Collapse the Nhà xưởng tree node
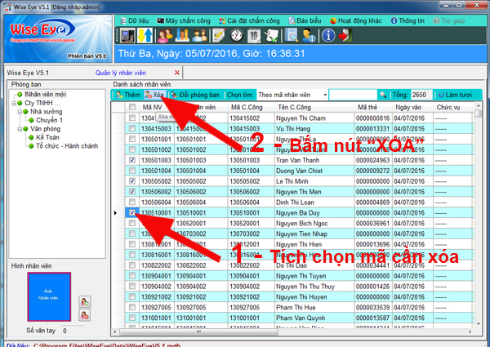490x347 pixels. [x=20, y=112]
